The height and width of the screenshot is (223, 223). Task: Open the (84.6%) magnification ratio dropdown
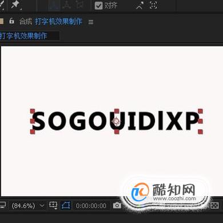pos(27,206)
